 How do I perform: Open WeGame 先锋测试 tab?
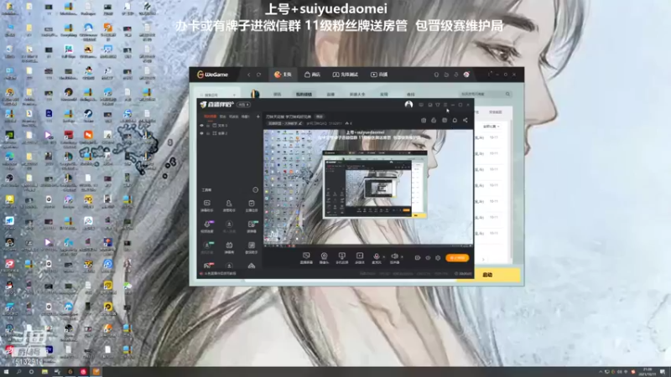coord(346,75)
